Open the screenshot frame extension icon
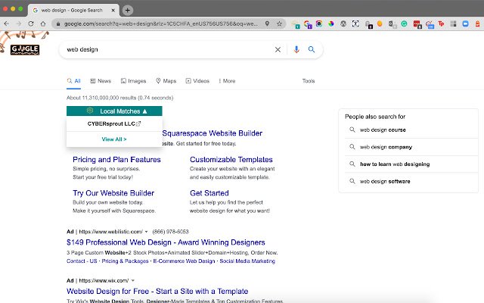This screenshot has height=303, width=484. point(355,23)
